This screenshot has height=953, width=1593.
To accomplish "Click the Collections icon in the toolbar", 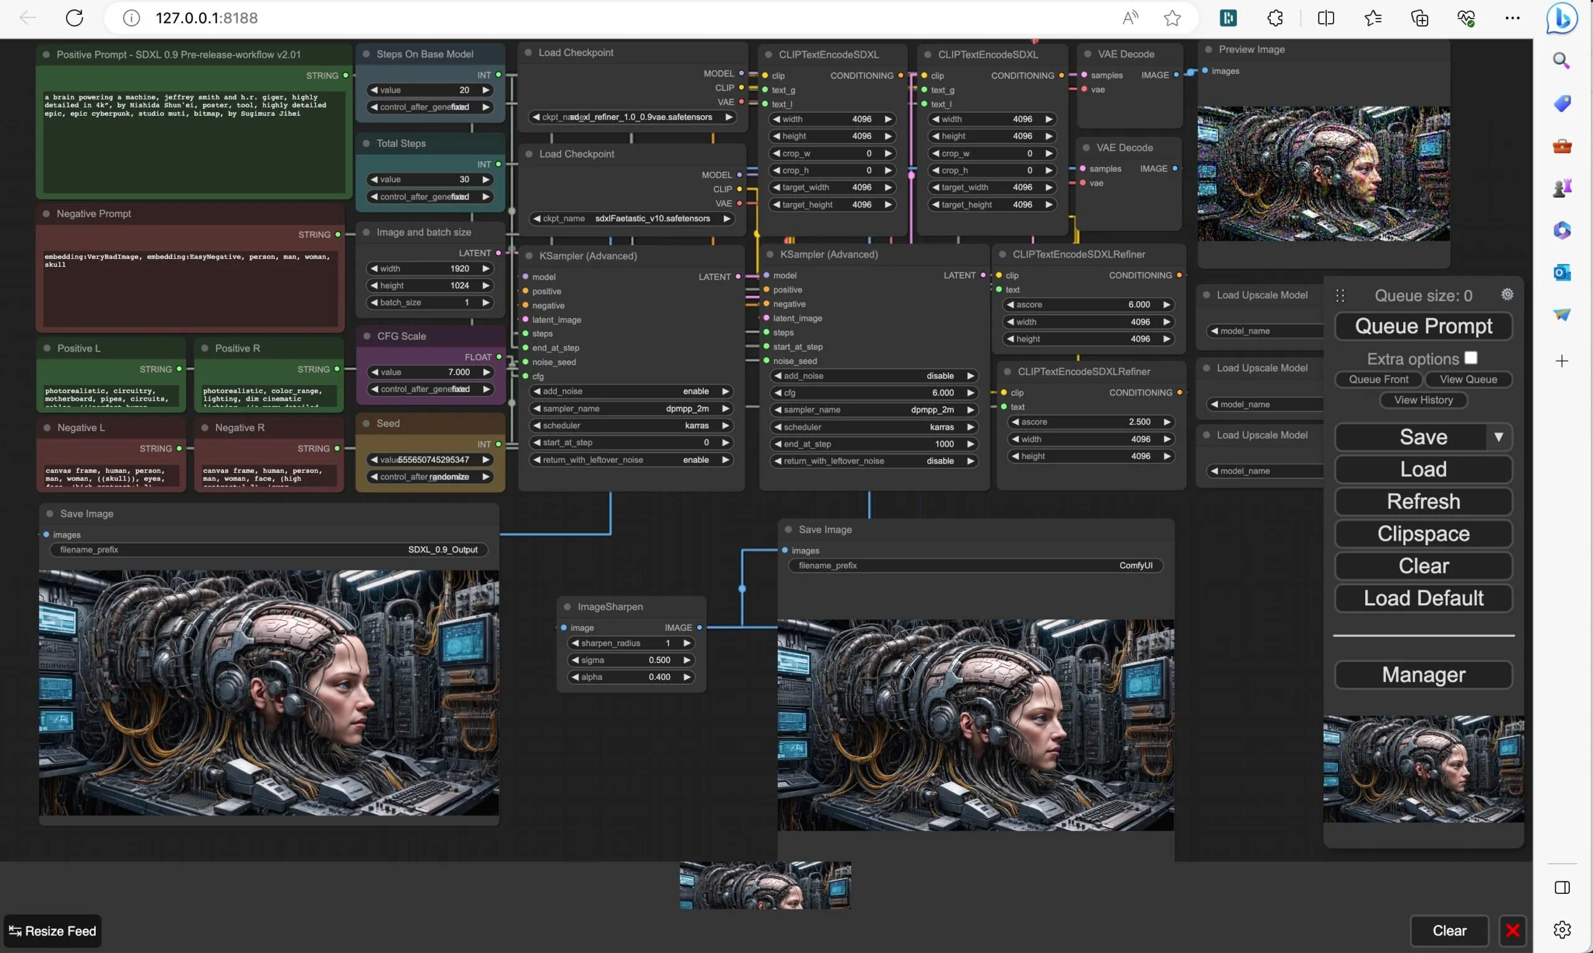I will tap(1419, 17).
